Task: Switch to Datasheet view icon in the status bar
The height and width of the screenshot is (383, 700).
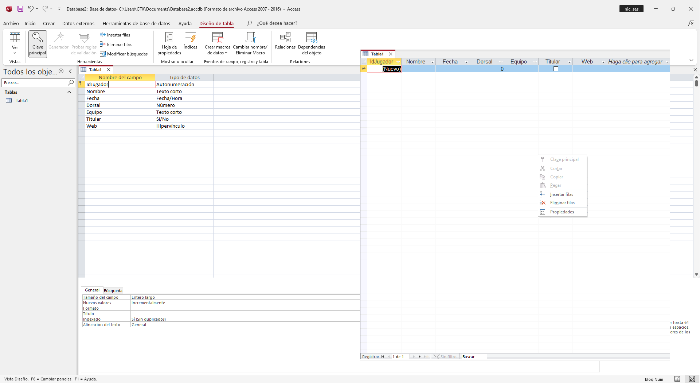Action: point(677,379)
